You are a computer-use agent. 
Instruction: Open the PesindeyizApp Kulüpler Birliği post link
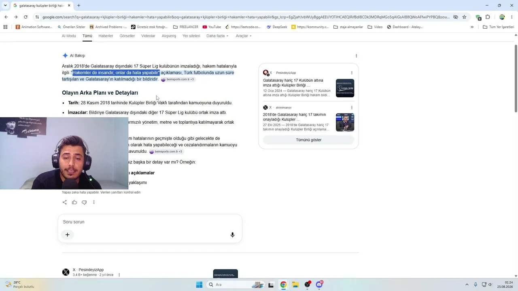293,83
